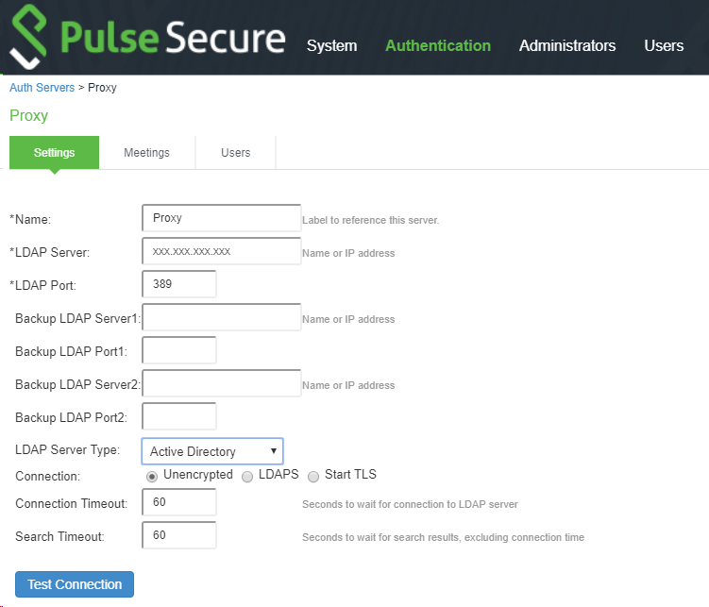Screen dimensions: 709x607
Task: Click the Pulse Secure logo
Action: coord(146,39)
